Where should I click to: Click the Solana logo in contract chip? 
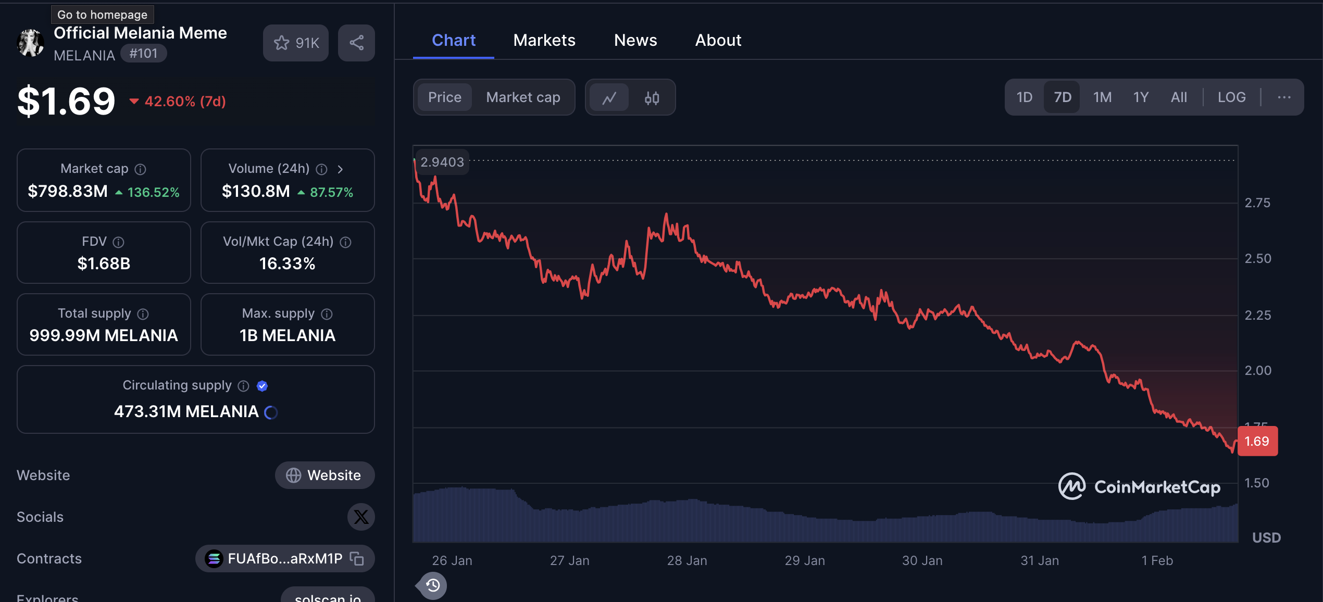click(x=214, y=559)
